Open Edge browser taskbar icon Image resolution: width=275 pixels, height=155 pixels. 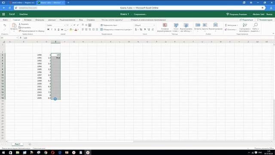click(x=60, y=152)
